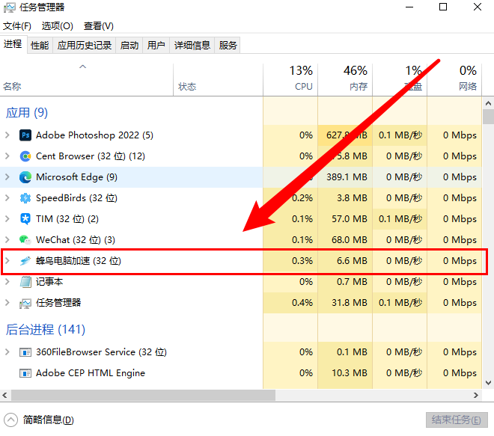Click the Adobe Photoshop 2022 icon
494x436 pixels.
pyautogui.click(x=25, y=135)
